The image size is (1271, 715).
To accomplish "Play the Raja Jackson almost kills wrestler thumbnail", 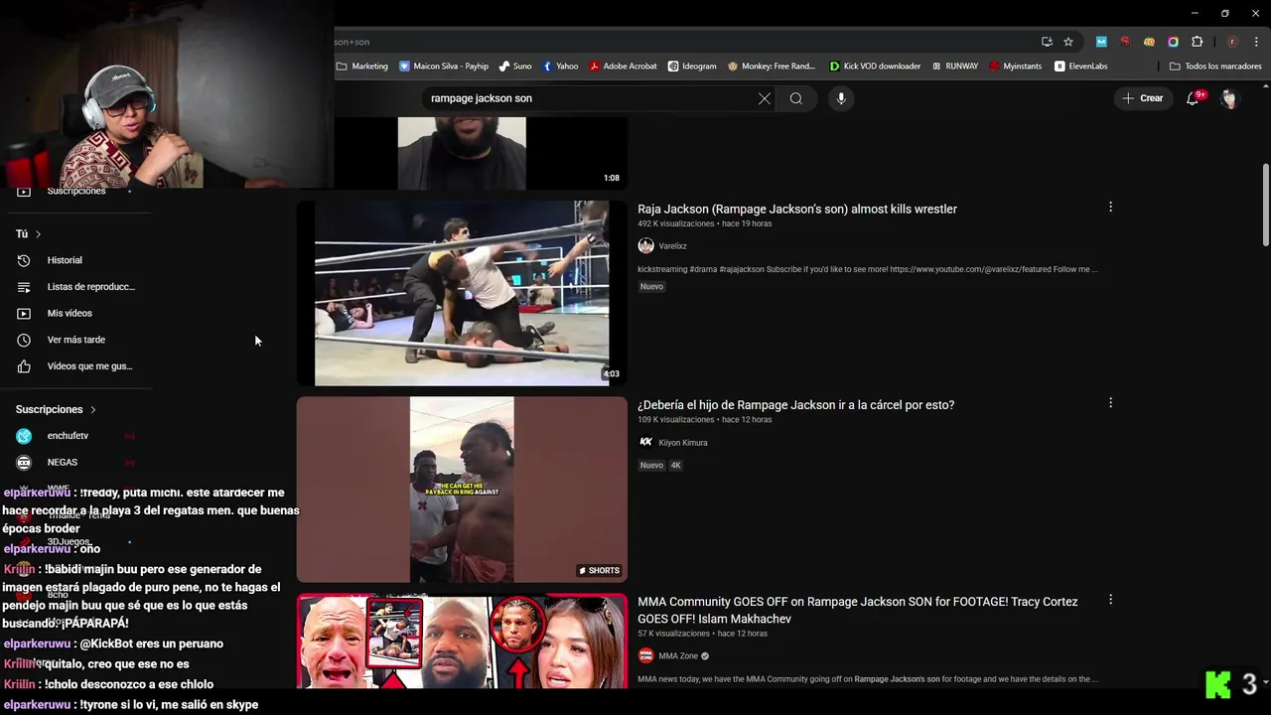I will tap(462, 293).
